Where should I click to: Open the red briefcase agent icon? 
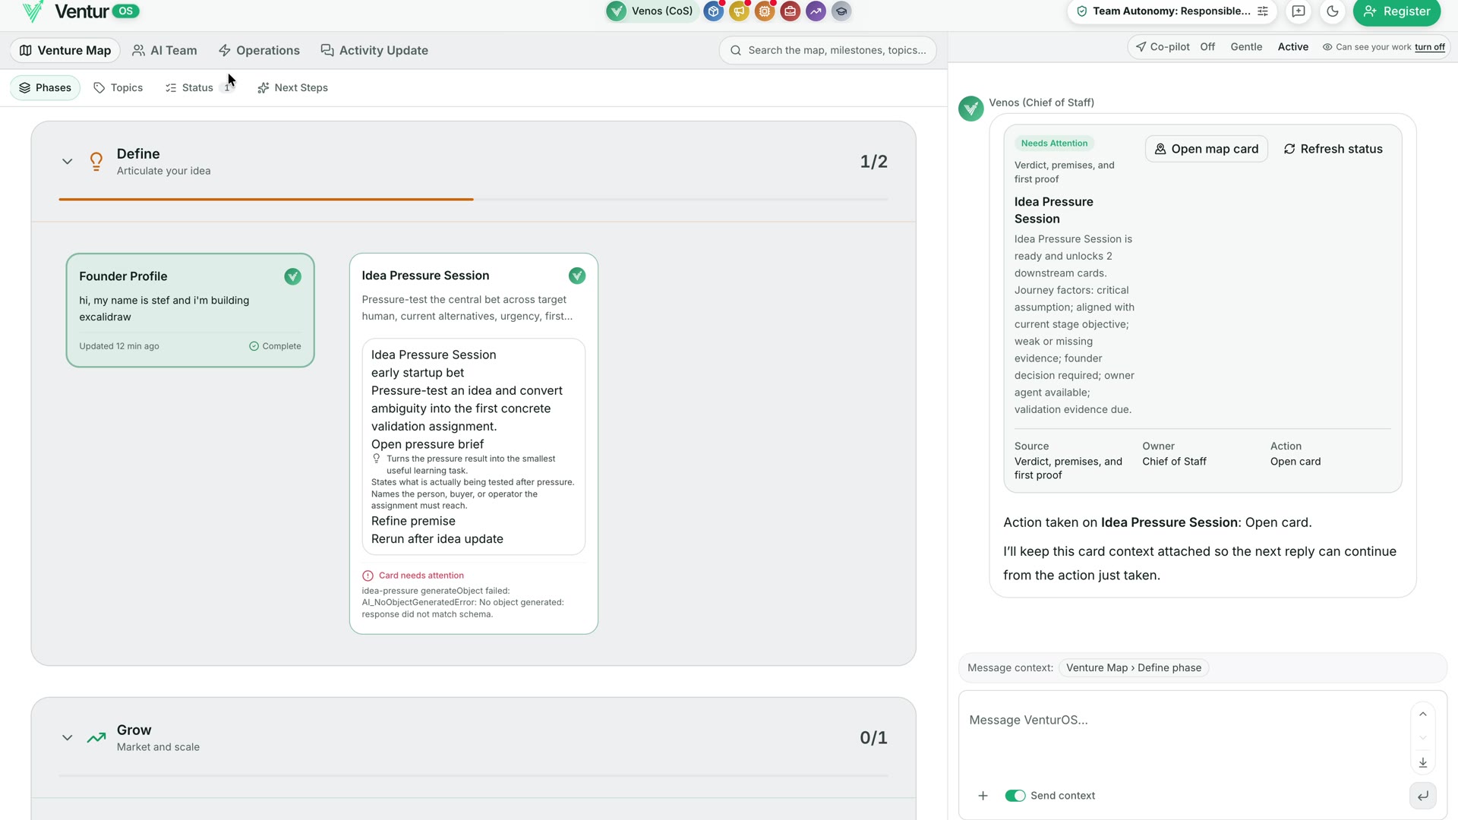click(x=791, y=11)
